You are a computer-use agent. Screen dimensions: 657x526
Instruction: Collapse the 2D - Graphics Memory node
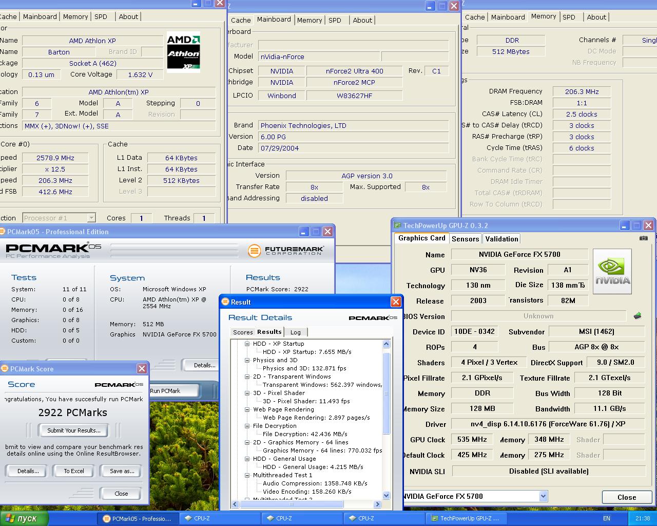(247, 442)
